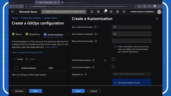Viewport: 171px width, 96px height.
Task: Click the Next button
Action: pos(36,91)
